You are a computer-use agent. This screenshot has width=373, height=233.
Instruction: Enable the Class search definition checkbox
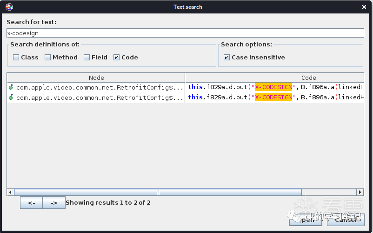click(16, 58)
